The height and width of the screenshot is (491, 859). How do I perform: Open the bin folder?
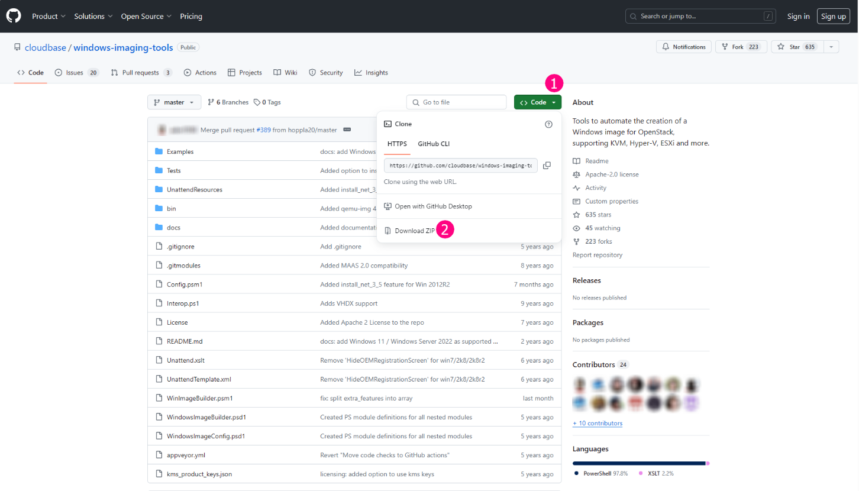(x=171, y=209)
